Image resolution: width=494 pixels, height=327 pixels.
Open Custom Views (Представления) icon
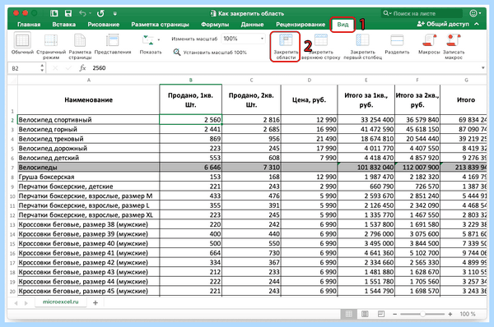[x=113, y=41]
